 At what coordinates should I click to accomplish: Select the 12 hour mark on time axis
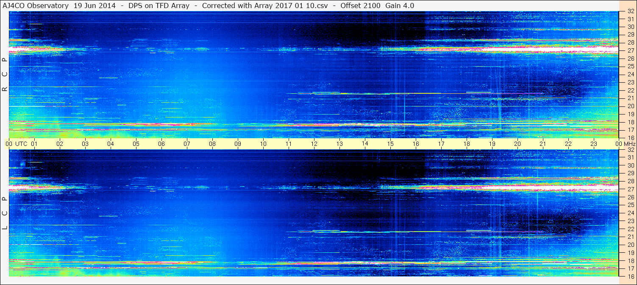[314, 144]
